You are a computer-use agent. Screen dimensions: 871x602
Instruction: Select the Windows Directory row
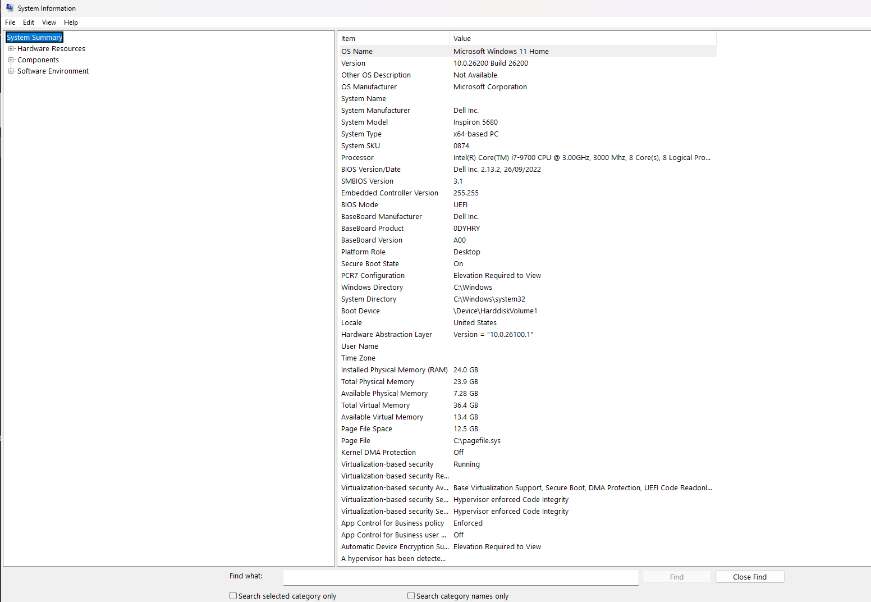click(527, 287)
